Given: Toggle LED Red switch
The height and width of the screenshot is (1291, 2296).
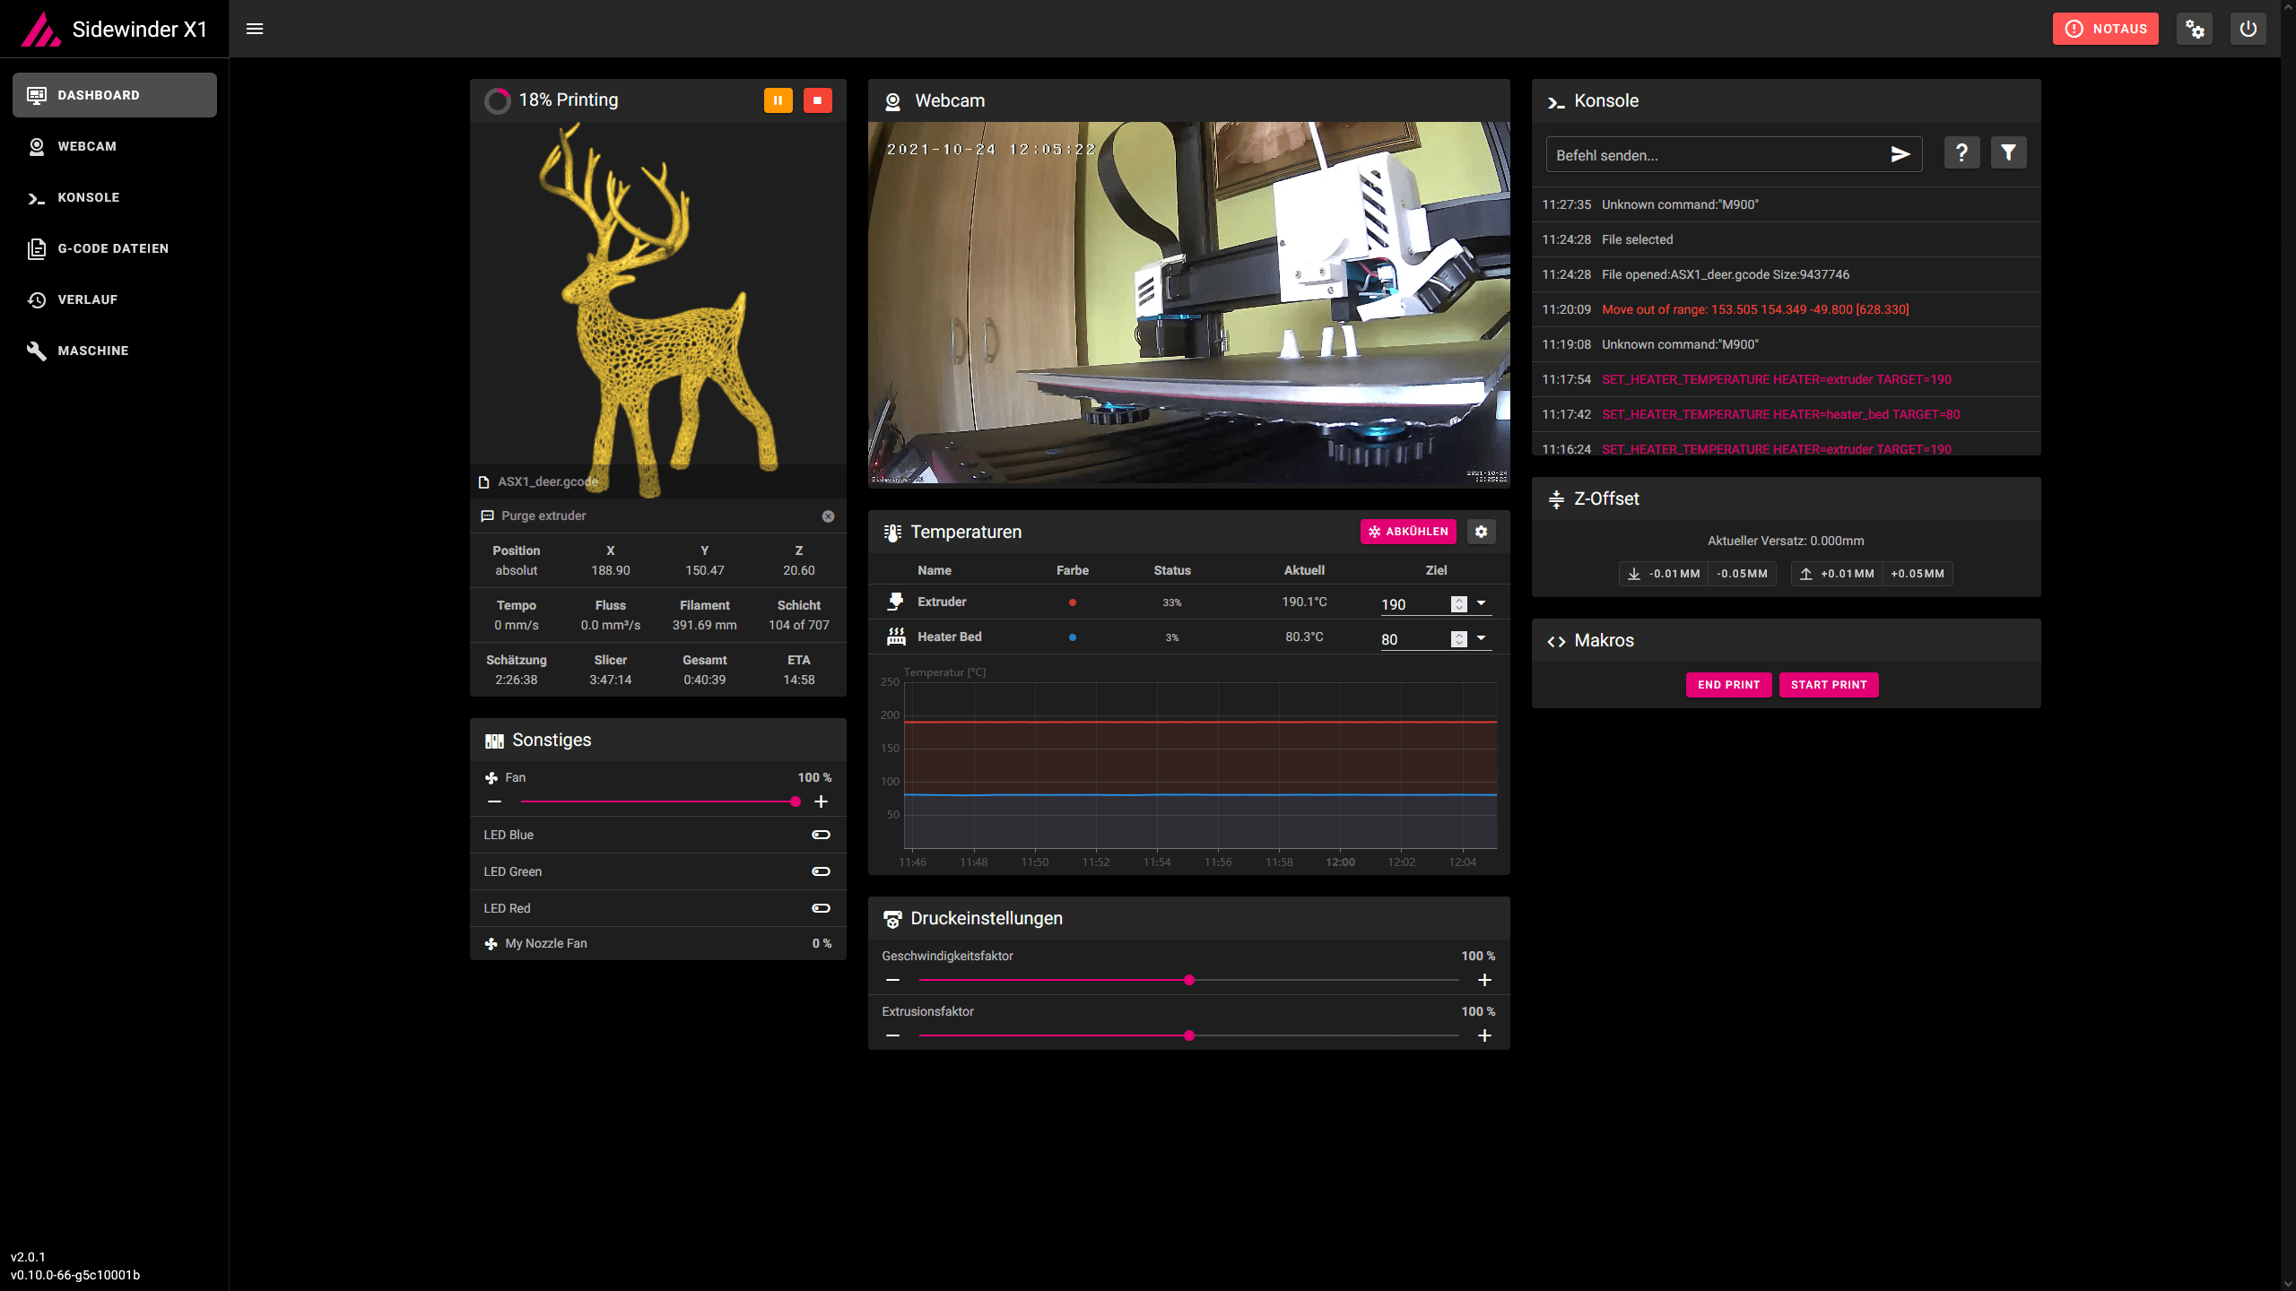Looking at the screenshot, I should pyautogui.click(x=821, y=908).
